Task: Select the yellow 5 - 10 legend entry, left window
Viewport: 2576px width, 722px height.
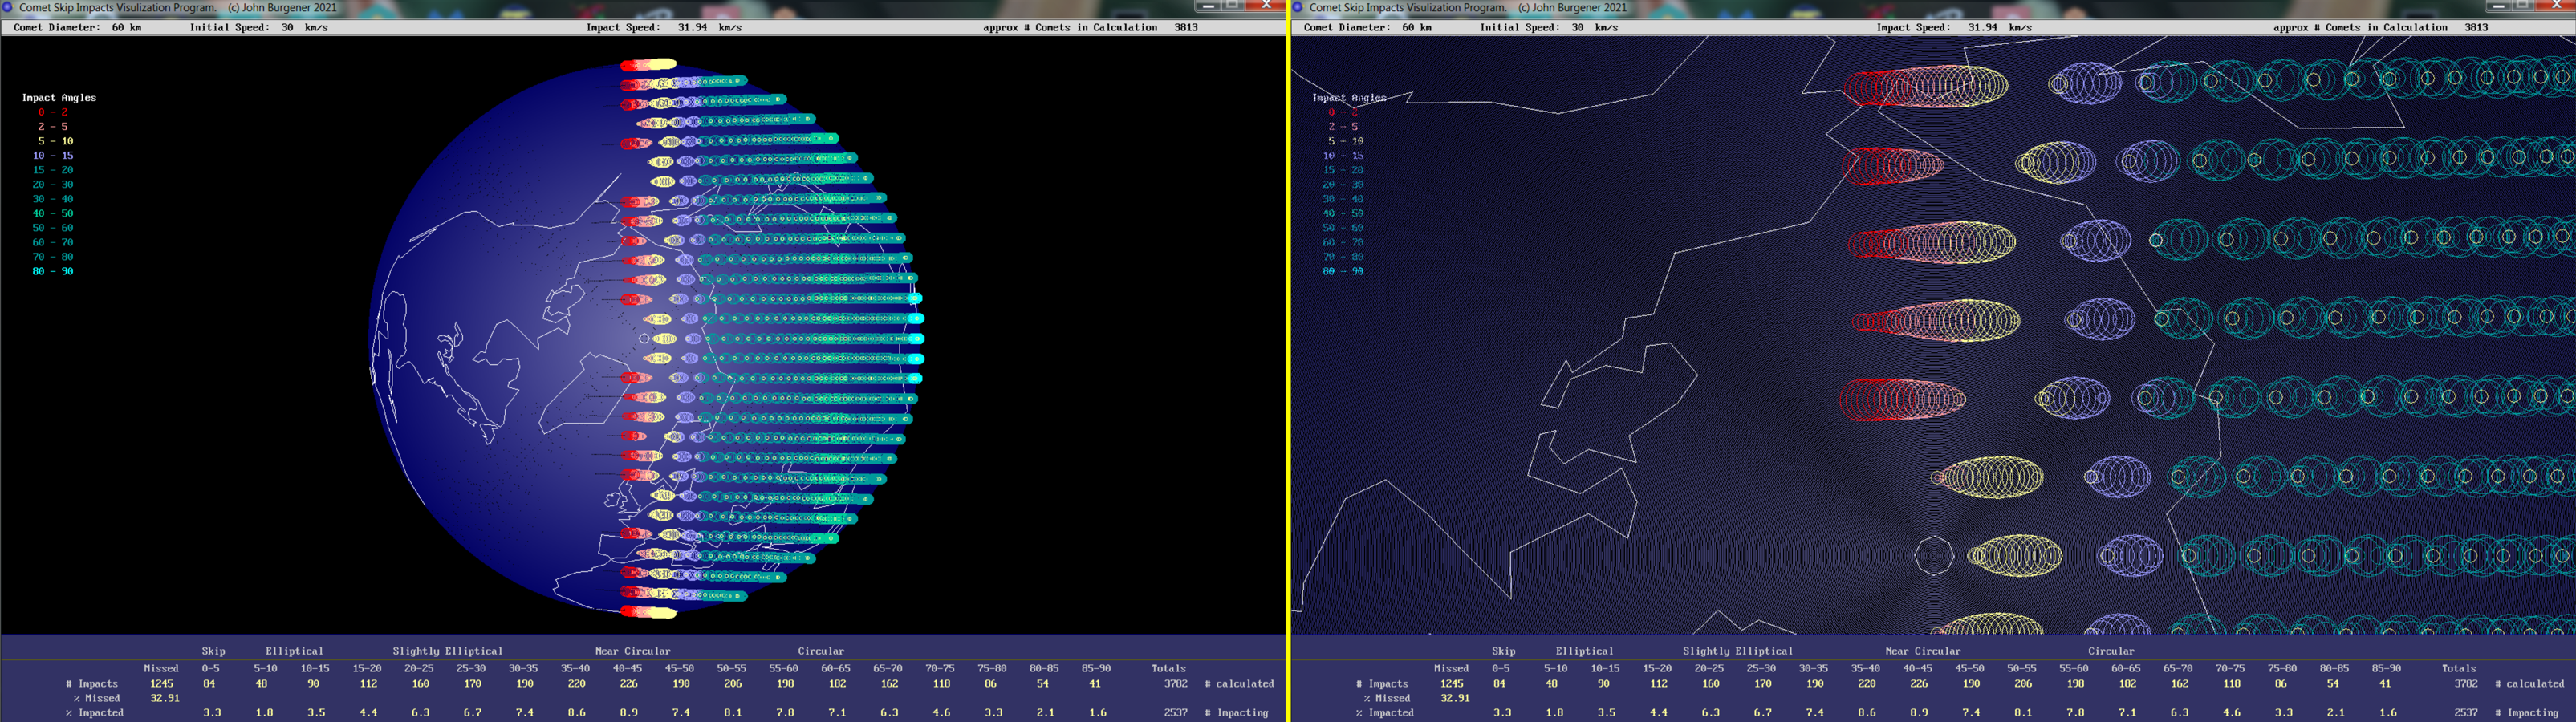Action: 55,141
